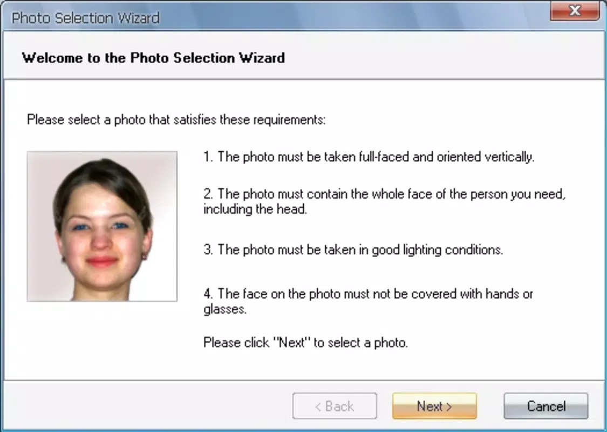Click requirement 2 line about the whole face

coord(384,194)
